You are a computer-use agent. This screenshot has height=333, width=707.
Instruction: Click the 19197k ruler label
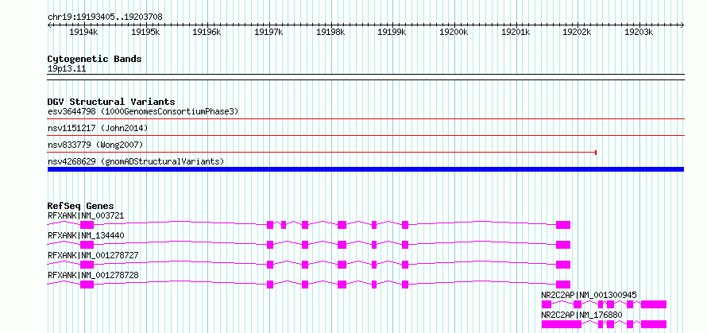[x=269, y=32]
